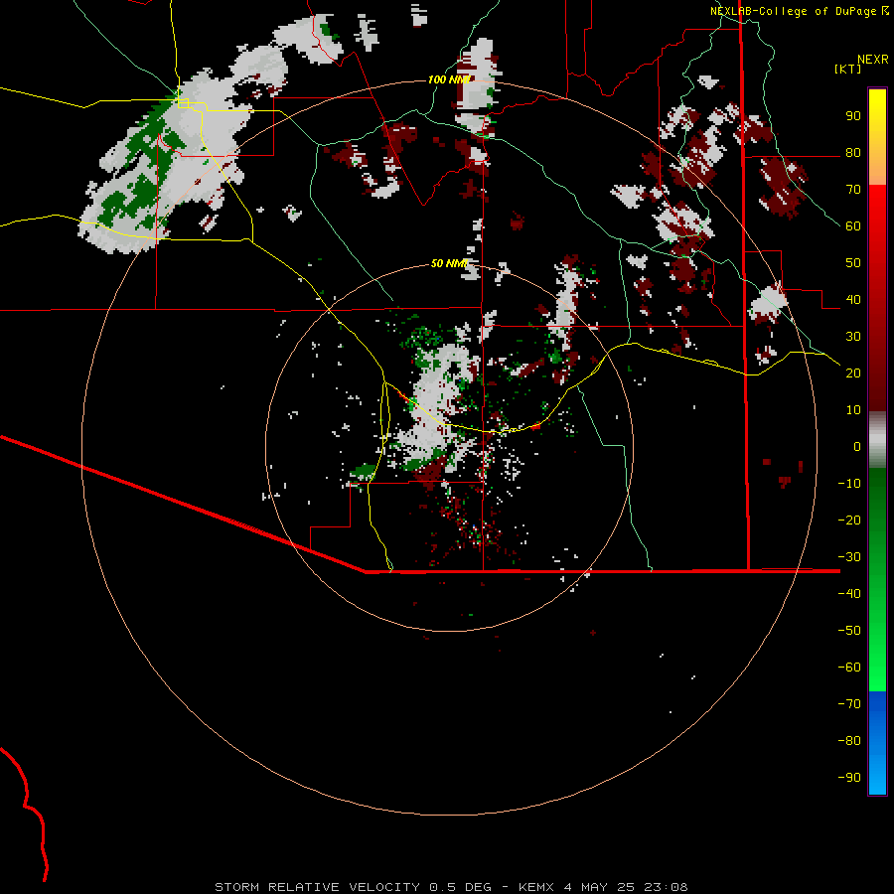
Task: Click the -30 value on velocity scale
Action: point(849,557)
